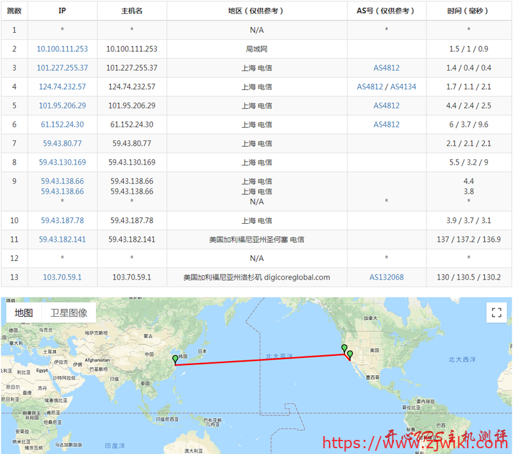Open final hop IP 103.70.59.1

click(62, 278)
